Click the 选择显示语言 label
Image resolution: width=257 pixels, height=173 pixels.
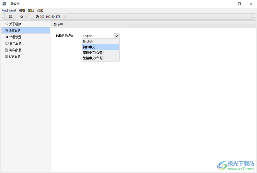[65, 36]
